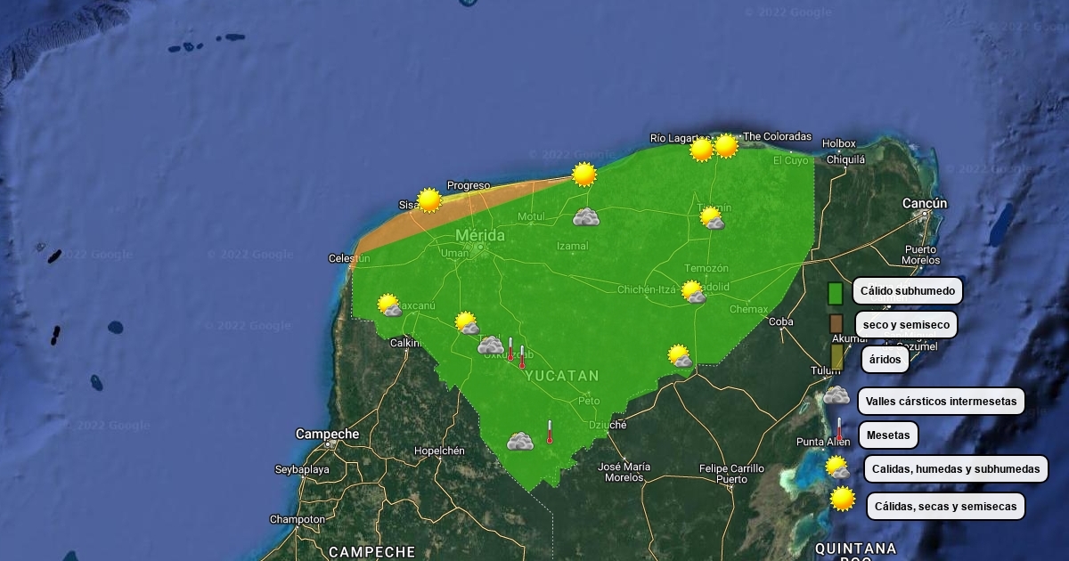Viewport: 1069px width, 561px height.
Task: Click the Cálidas, secas y semisecas label
Action: 945,507
